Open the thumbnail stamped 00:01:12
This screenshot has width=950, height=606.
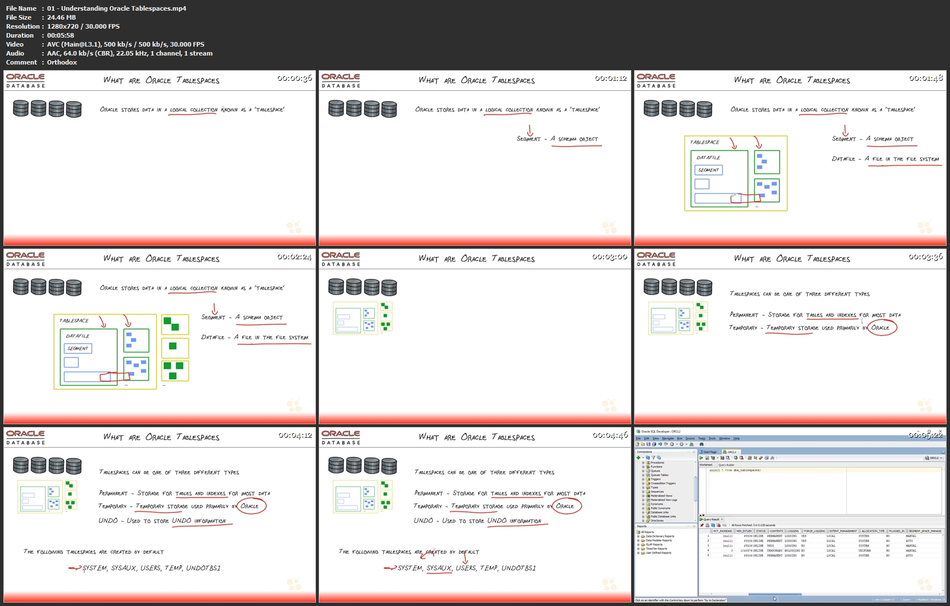pyautogui.click(x=475, y=158)
